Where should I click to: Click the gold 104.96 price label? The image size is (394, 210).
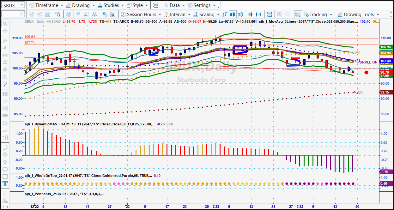coord(386,53)
